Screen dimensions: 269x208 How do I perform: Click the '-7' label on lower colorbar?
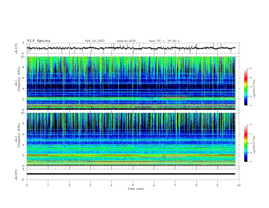click(x=250, y=161)
